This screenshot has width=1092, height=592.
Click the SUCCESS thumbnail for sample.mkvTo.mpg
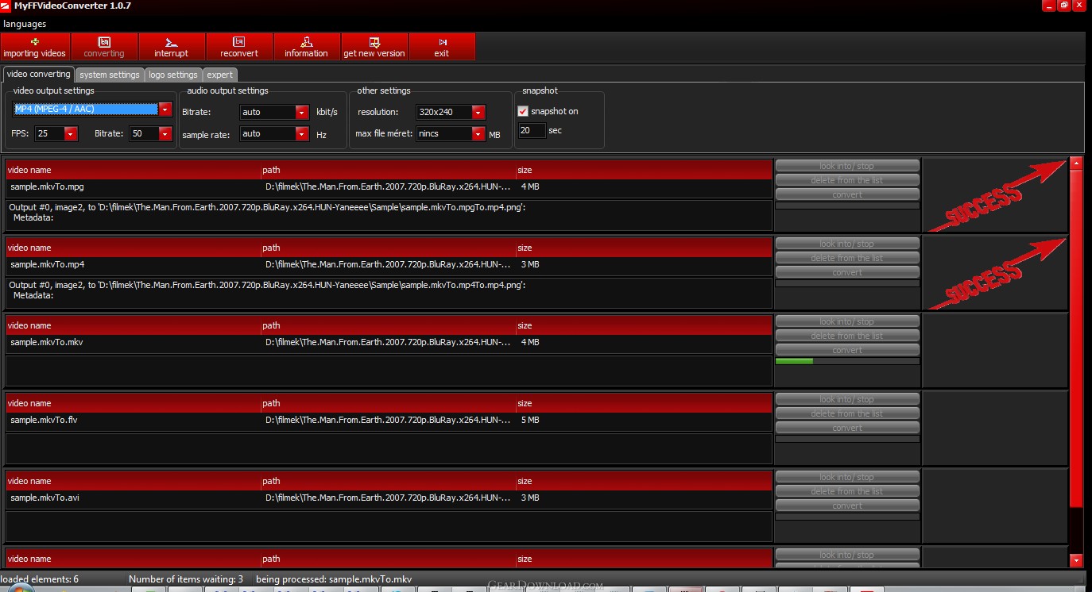coord(995,194)
